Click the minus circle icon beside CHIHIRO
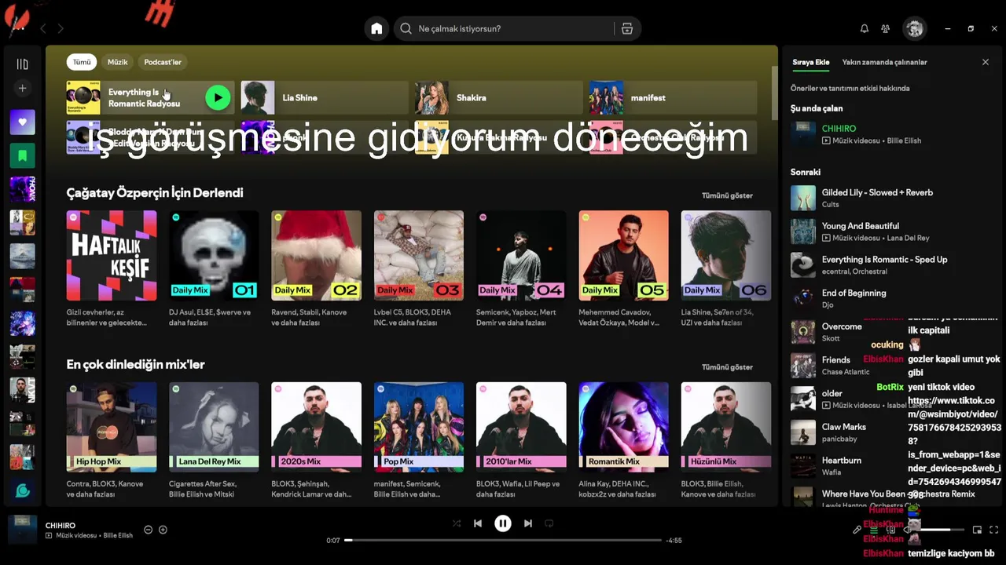The height and width of the screenshot is (565, 1006). tap(148, 530)
